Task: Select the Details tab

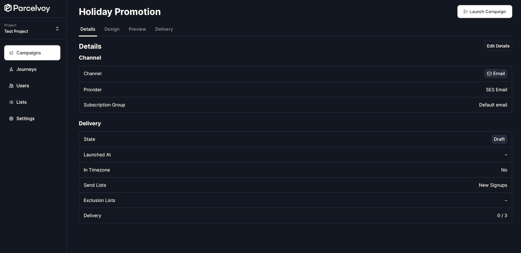Action: click(x=88, y=29)
